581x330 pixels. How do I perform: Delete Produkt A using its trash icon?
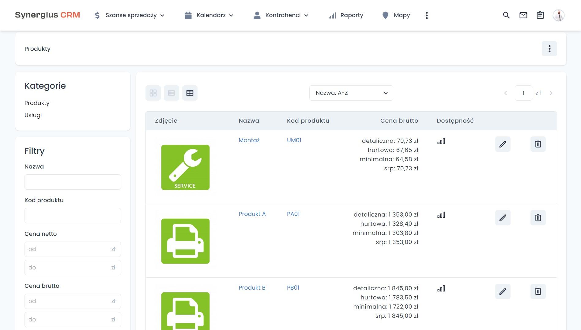pyautogui.click(x=538, y=217)
